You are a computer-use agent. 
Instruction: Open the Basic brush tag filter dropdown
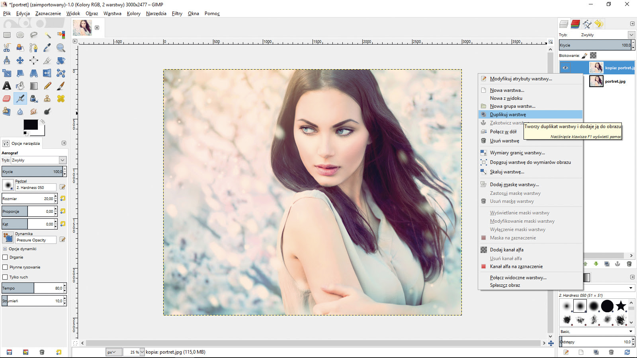pos(597,331)
